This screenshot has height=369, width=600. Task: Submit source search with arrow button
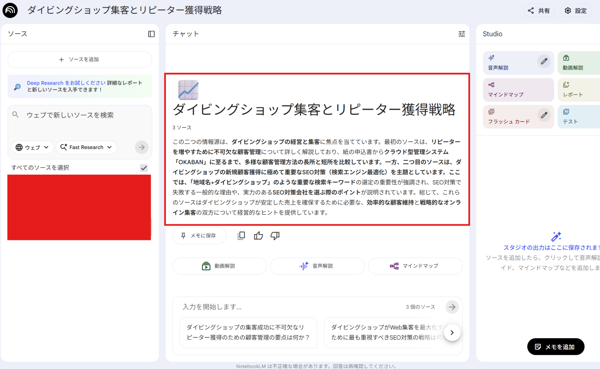pyautogui.click(x=142, y=147)
